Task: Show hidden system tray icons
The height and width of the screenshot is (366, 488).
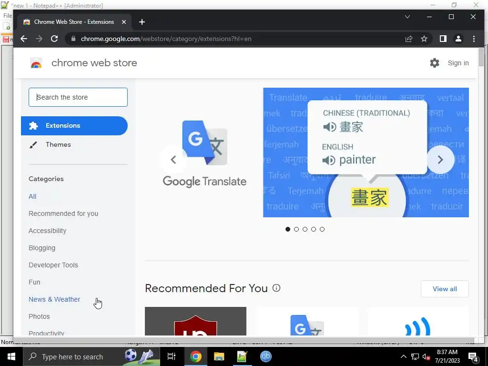Action: coord(403,356)
